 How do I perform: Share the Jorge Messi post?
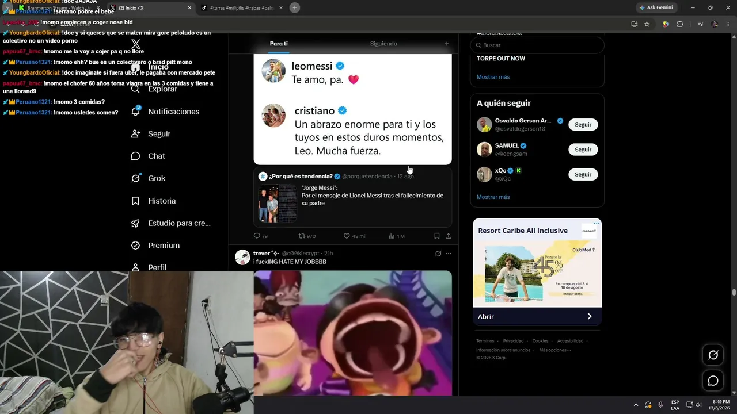[x=449, y=236]
